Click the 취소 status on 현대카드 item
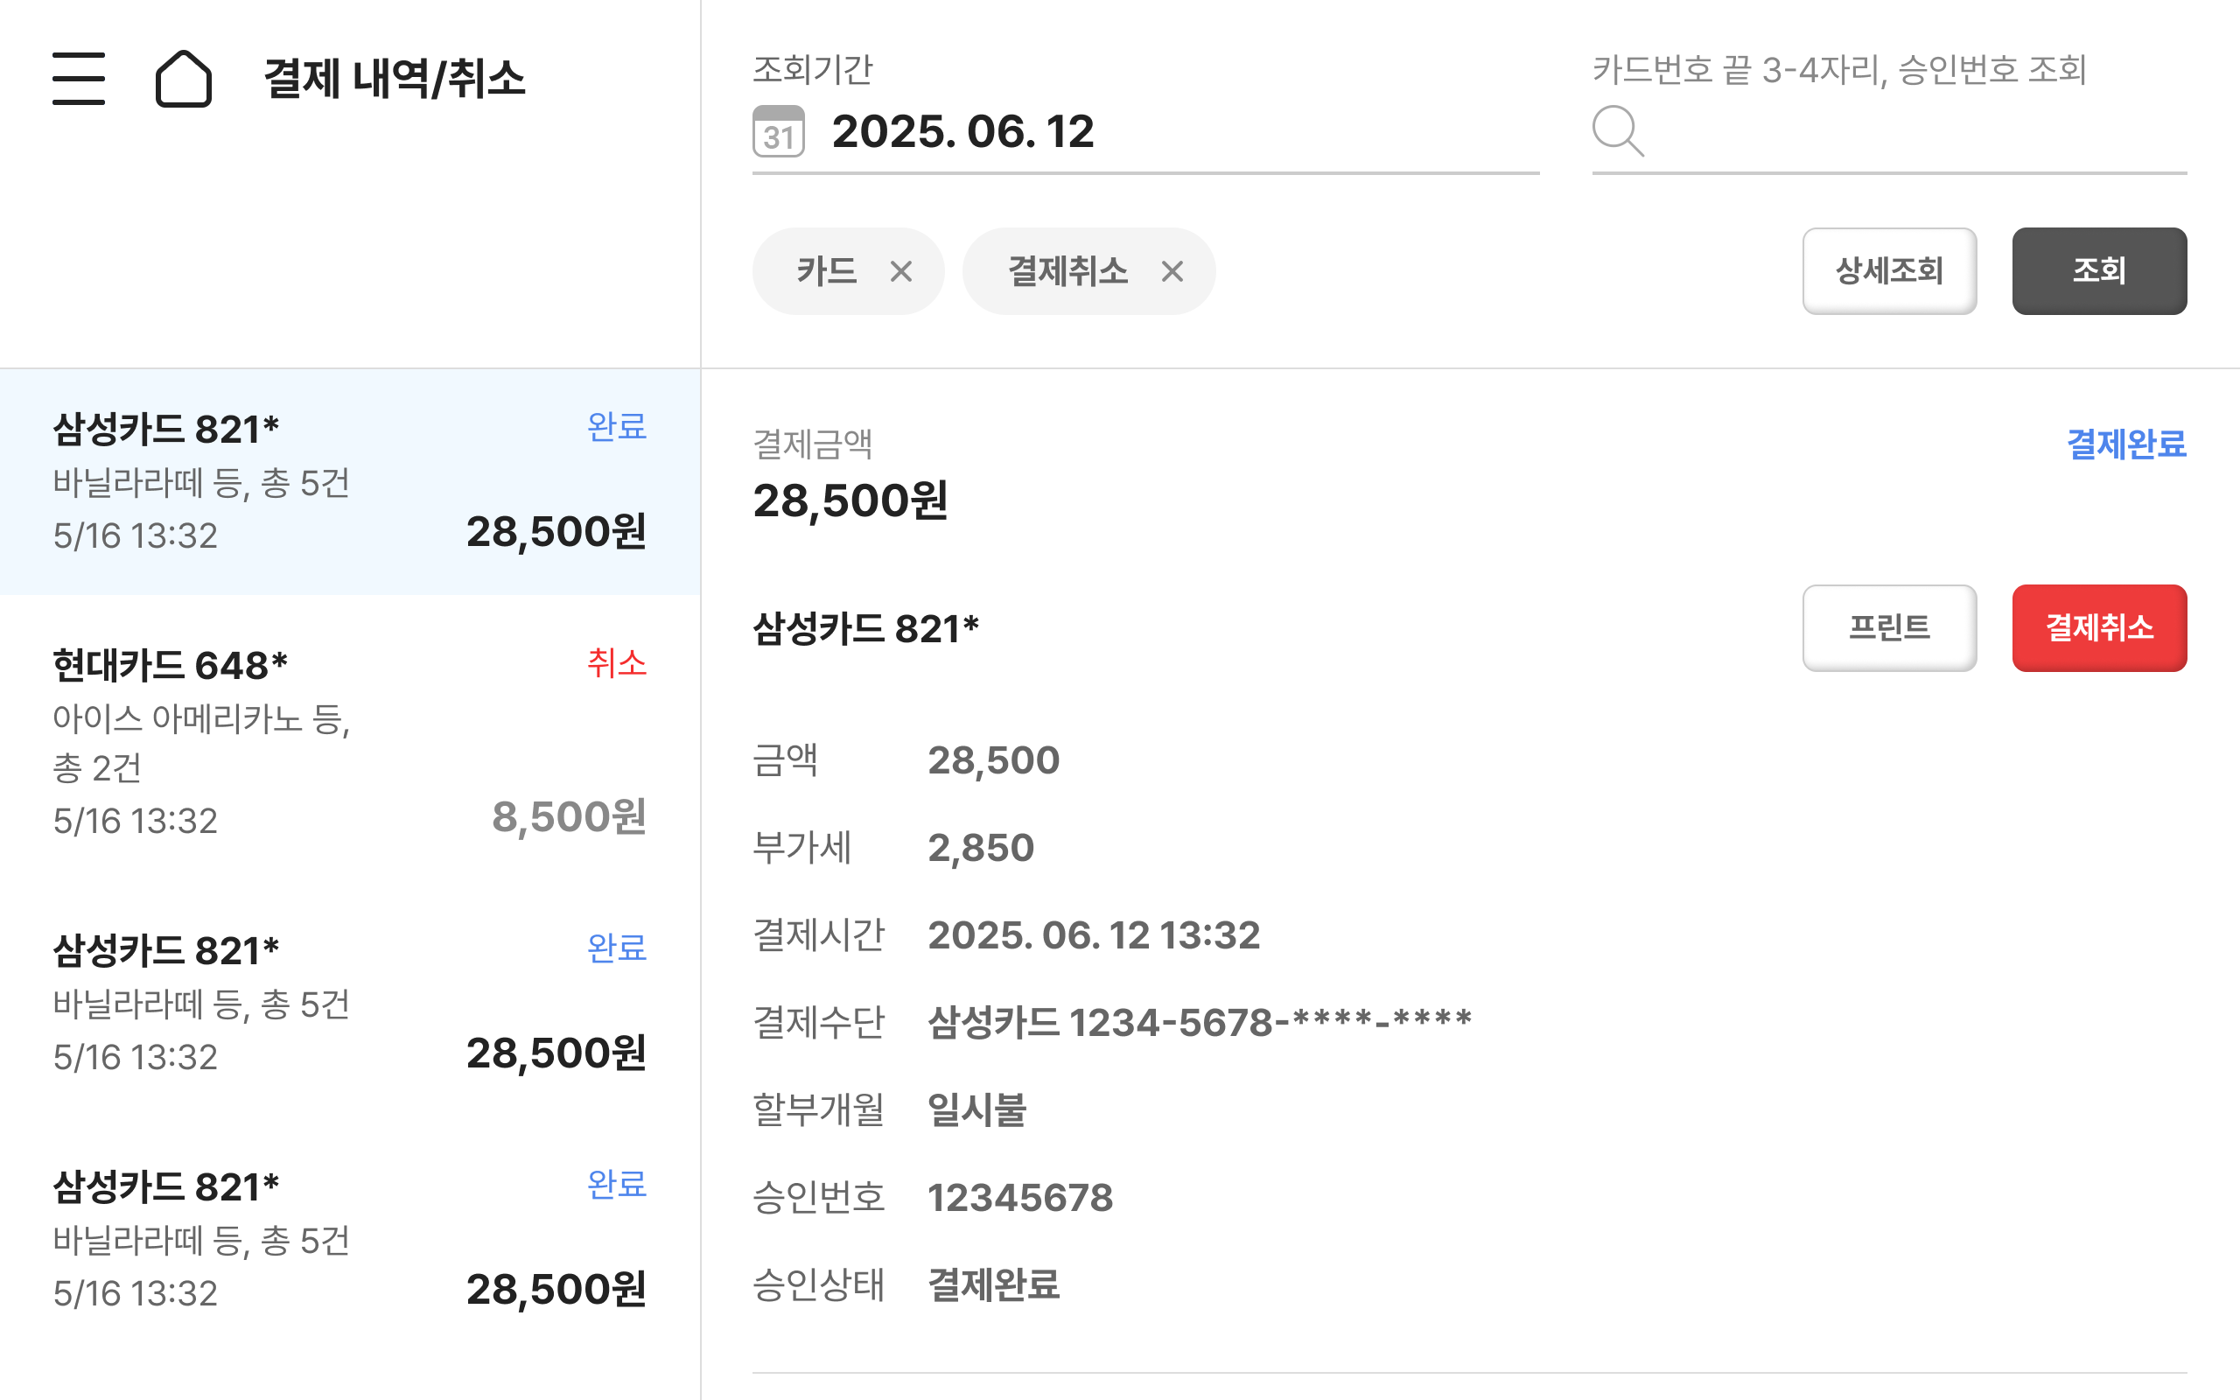 coord(617,663)
